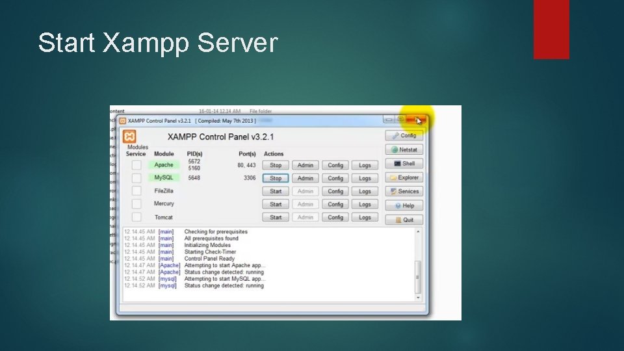Open Mercury Config menu

coord(335,204)
